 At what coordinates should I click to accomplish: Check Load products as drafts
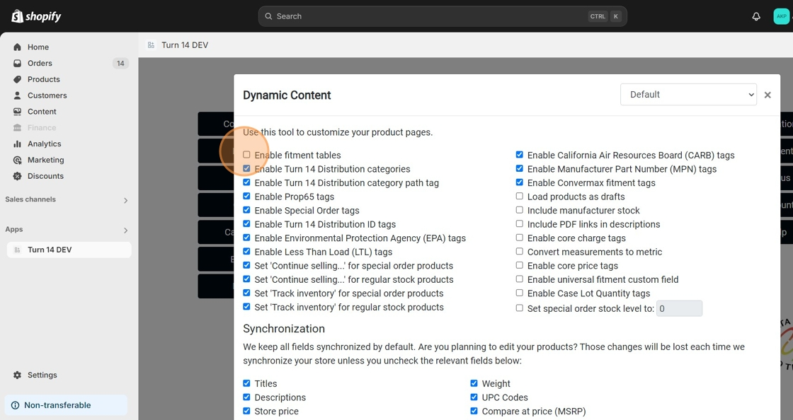coord(520,196)
